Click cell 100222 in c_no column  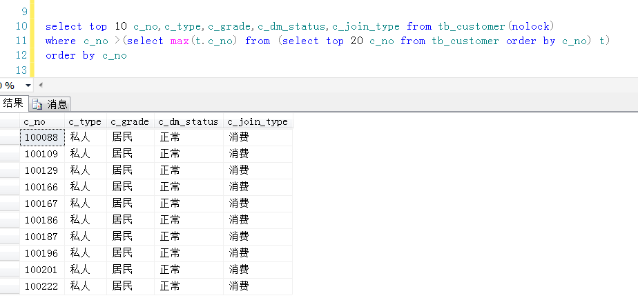42,286
